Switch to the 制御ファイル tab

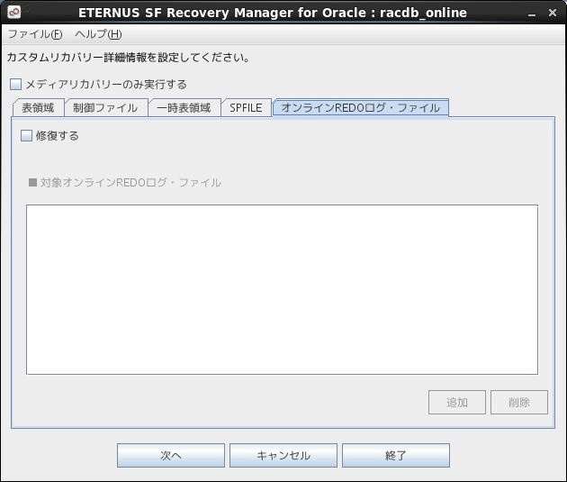105,108
